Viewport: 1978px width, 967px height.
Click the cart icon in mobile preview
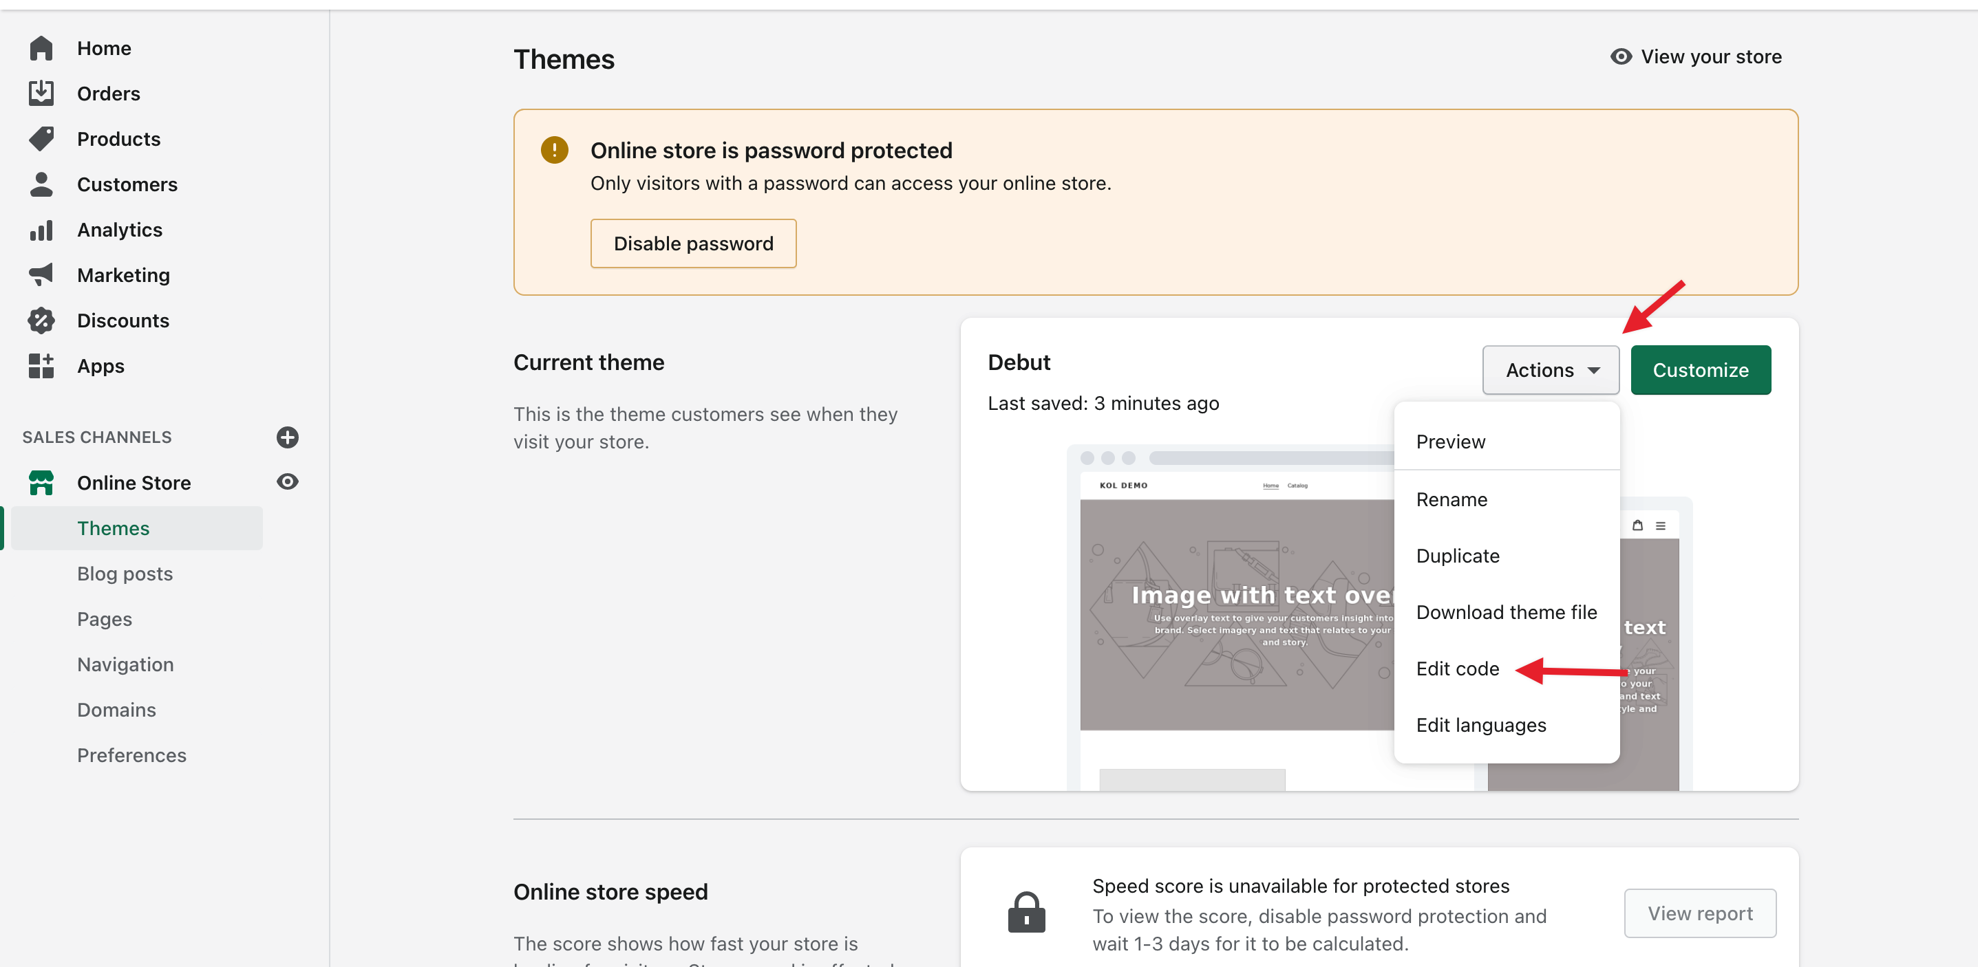(x=1638, y=525)
